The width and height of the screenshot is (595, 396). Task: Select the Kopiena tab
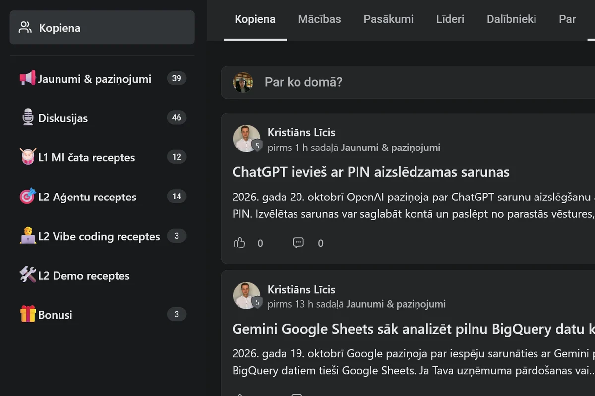(x=255, y=20)
